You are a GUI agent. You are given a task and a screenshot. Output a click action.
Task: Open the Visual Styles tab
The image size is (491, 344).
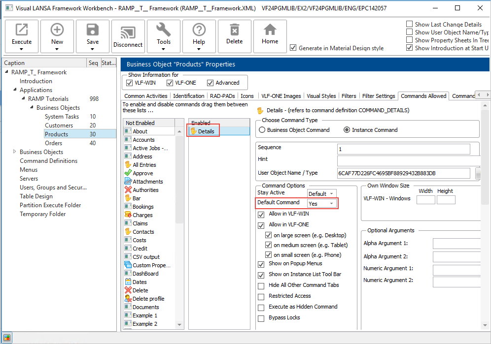point(321,96)
